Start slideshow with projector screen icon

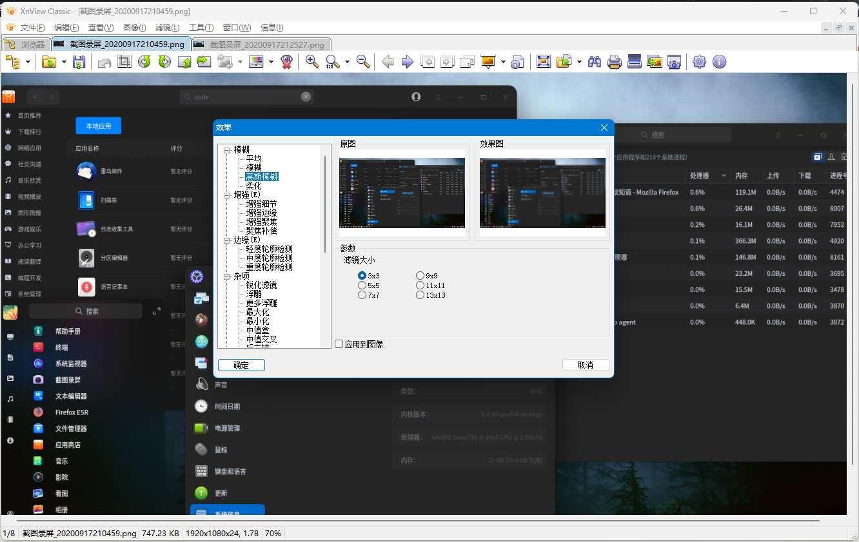[488, 62]
